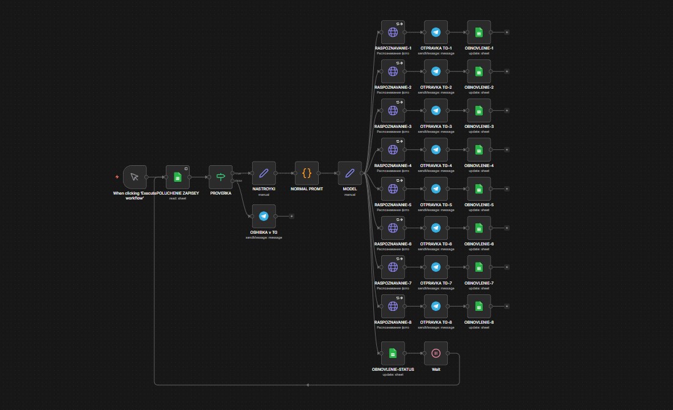Open the OBNOVLENIE-2 Google Sheets node
Image resolution: width=673 pixels, height=410 pixels.
pos(478,72)
